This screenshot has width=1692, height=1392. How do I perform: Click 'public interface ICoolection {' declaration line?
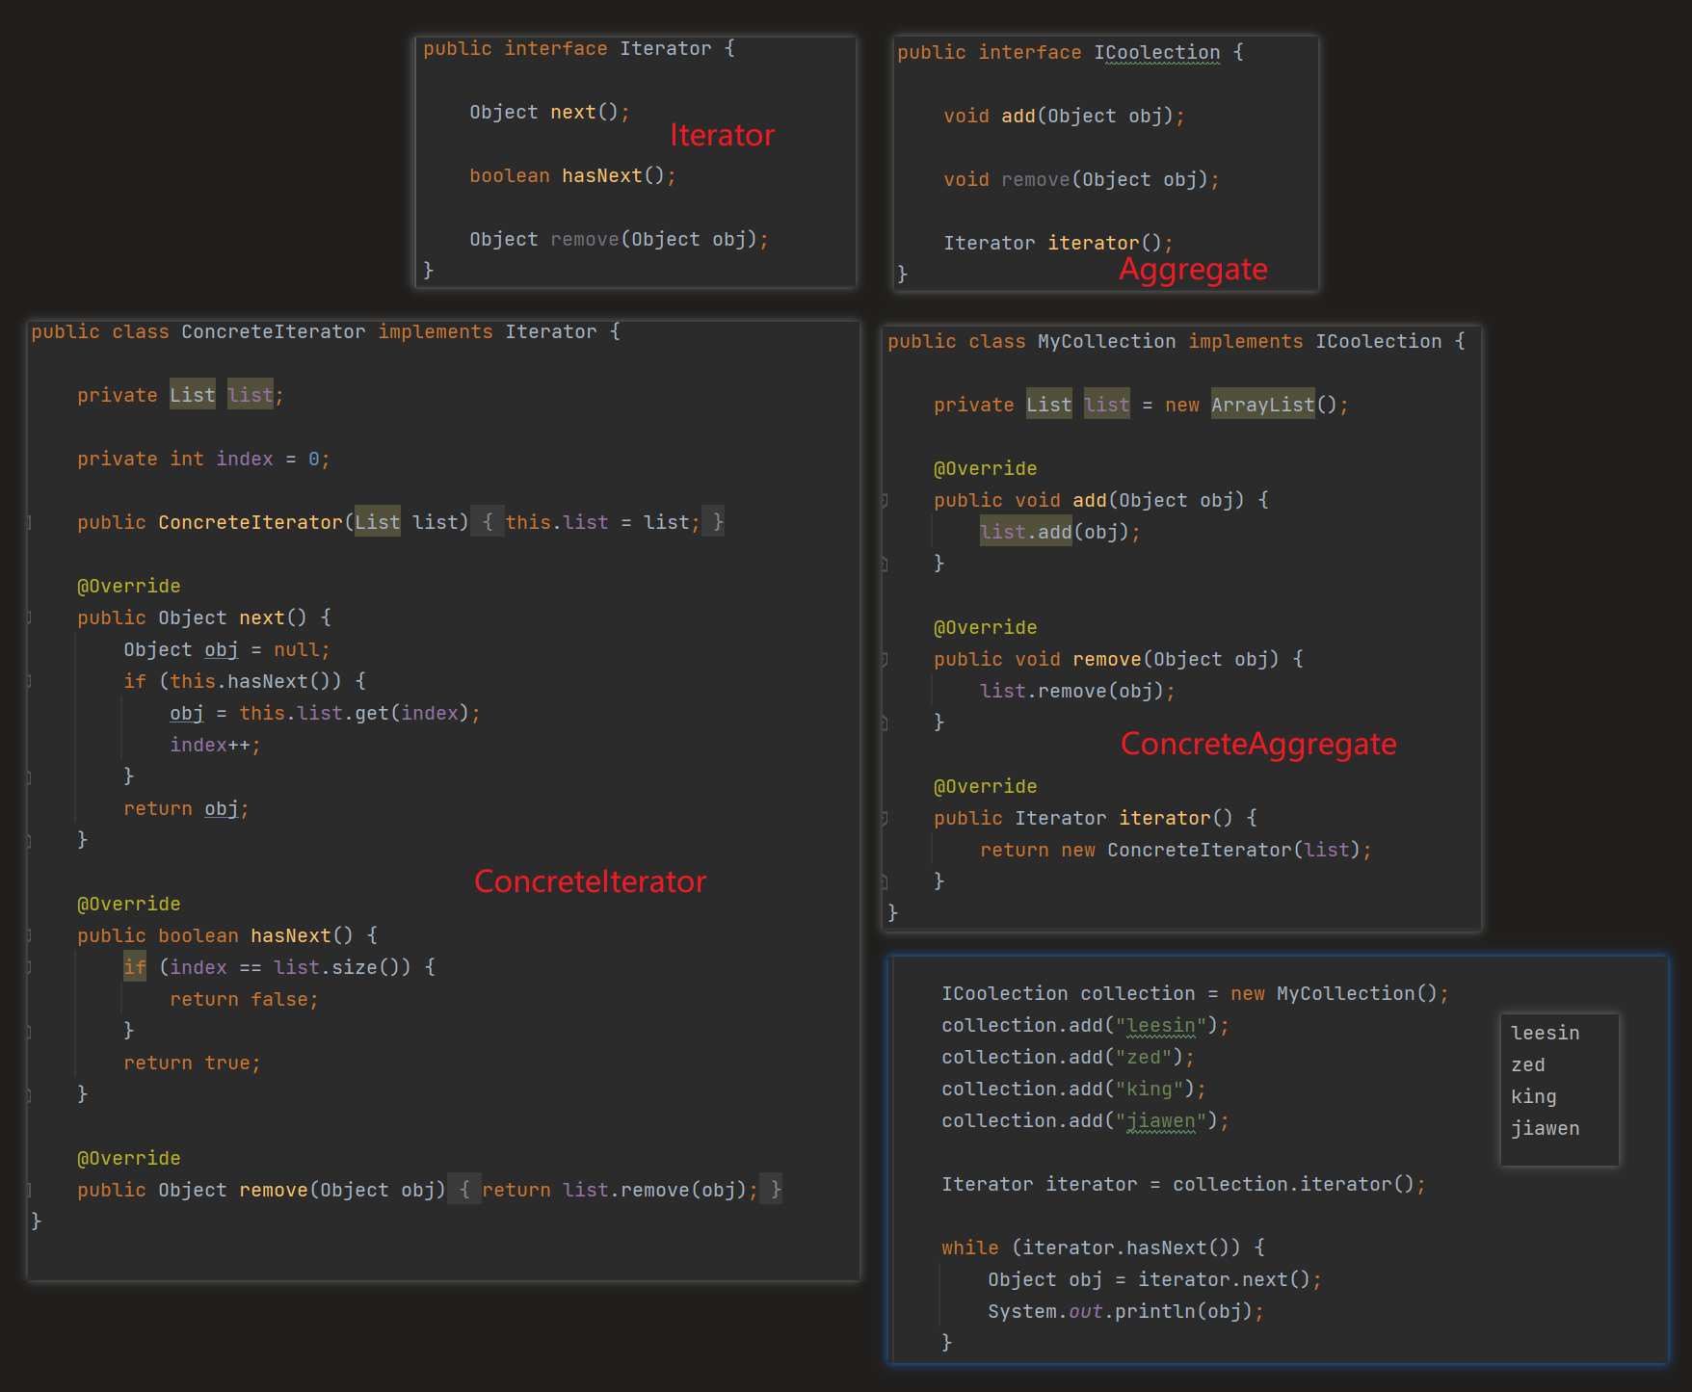coord(1070,53)
